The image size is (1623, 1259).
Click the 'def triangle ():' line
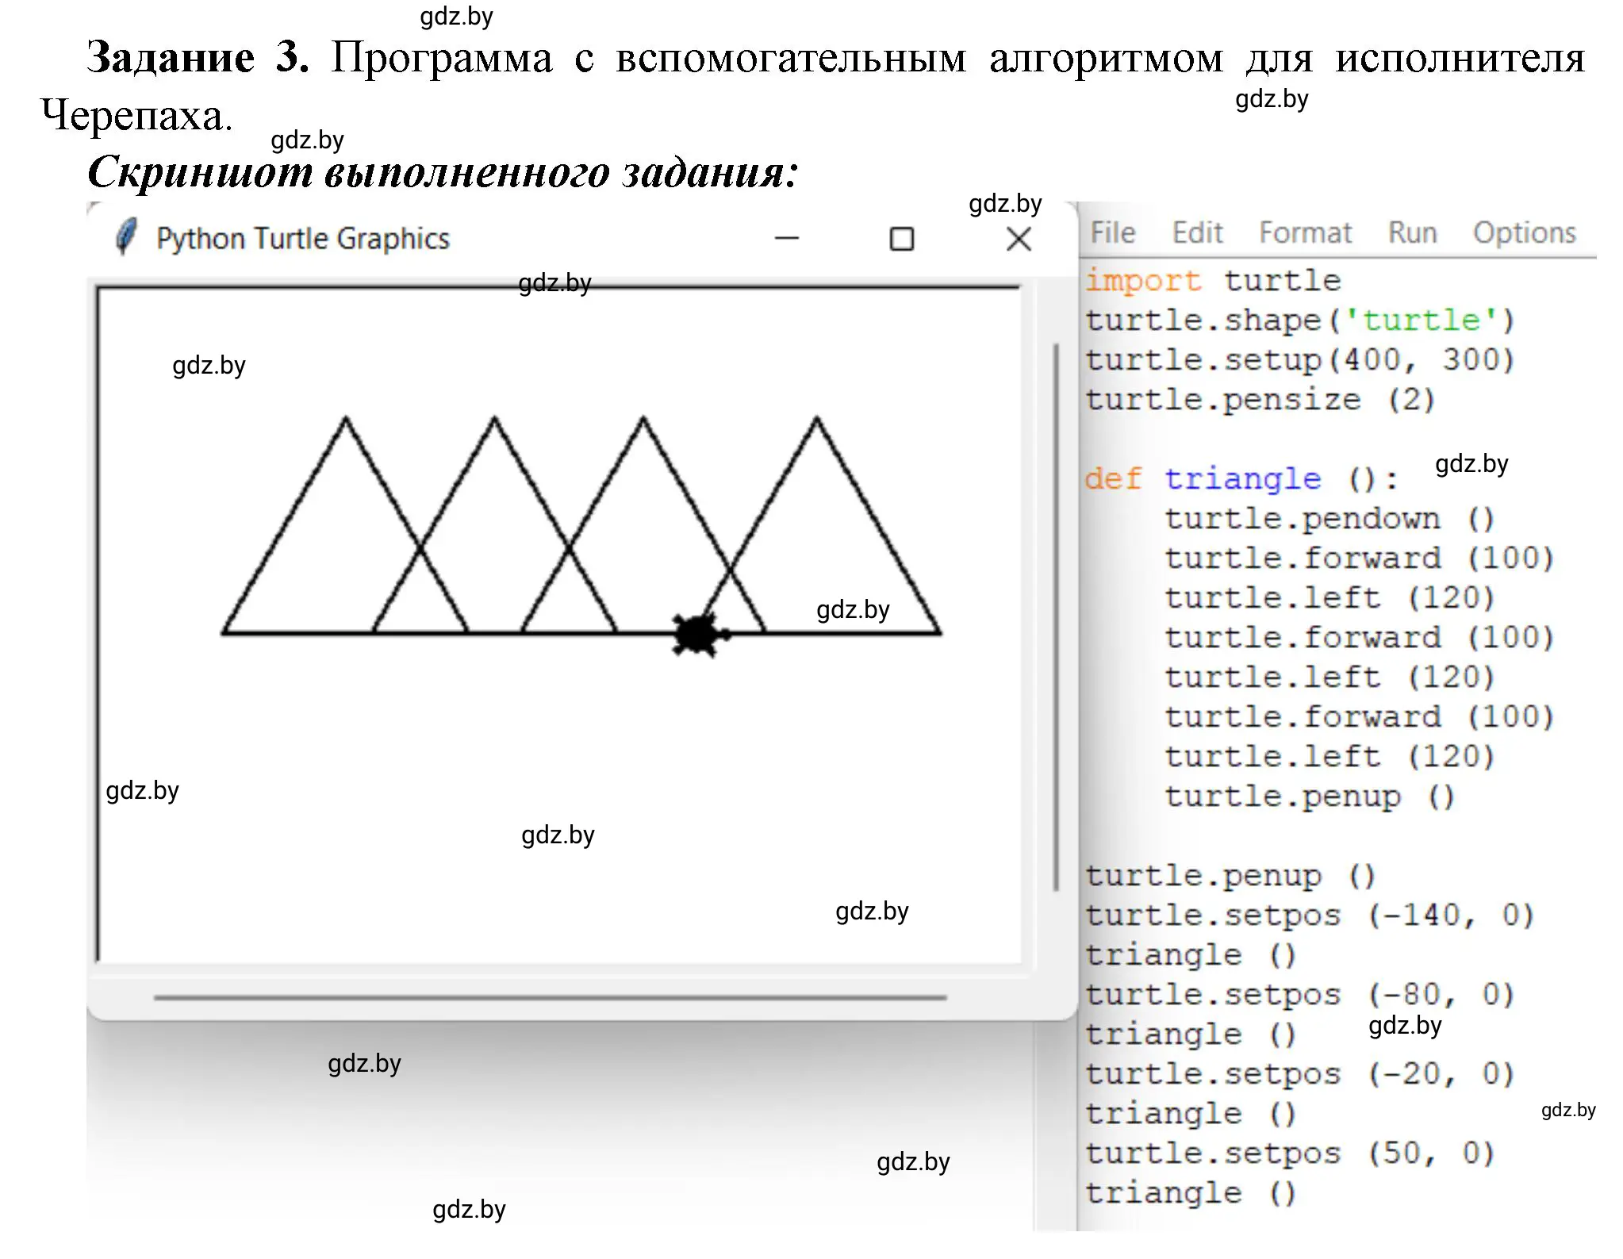pos(1241,479)
